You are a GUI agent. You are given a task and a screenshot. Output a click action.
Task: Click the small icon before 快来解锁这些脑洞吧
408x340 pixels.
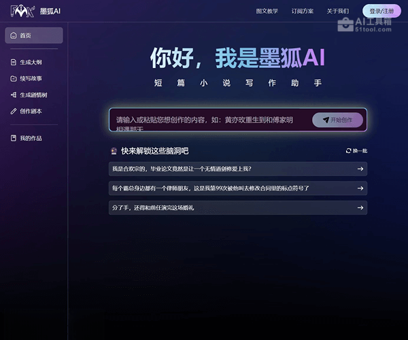pos(114,151)
